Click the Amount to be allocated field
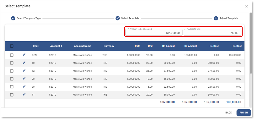Viewport: 255px width, 120px height. pyautogui.click(x=154, y=33)
